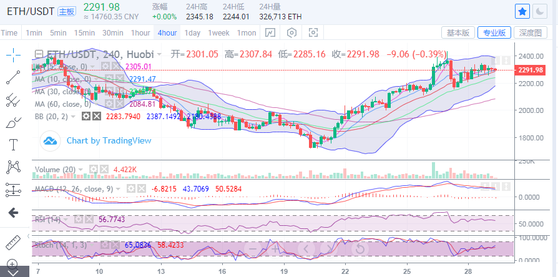This screenshot has width=558, height=277.
Task: Click the 基本版 basic version button
Action: 458,32
